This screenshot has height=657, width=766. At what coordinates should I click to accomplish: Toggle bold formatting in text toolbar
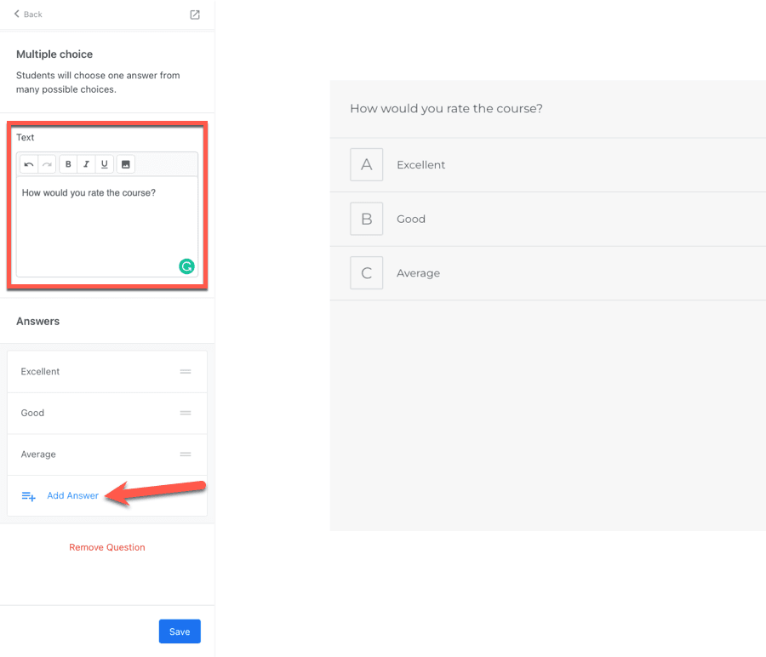(68, 164)
